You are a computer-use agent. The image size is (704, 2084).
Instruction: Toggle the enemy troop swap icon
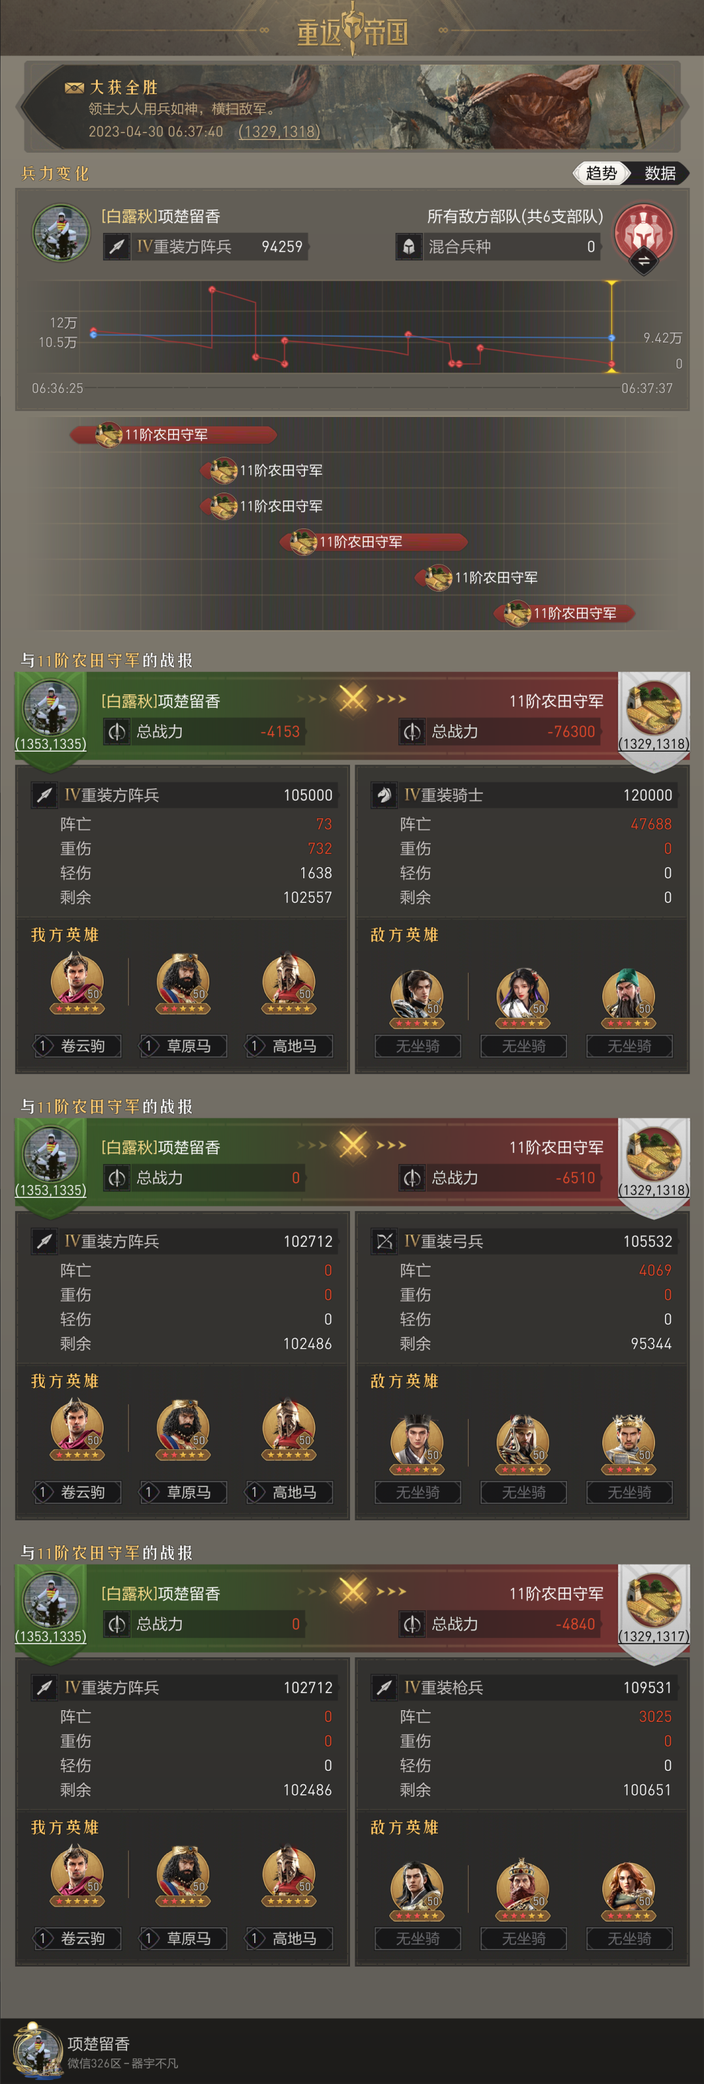click(643, 261)
